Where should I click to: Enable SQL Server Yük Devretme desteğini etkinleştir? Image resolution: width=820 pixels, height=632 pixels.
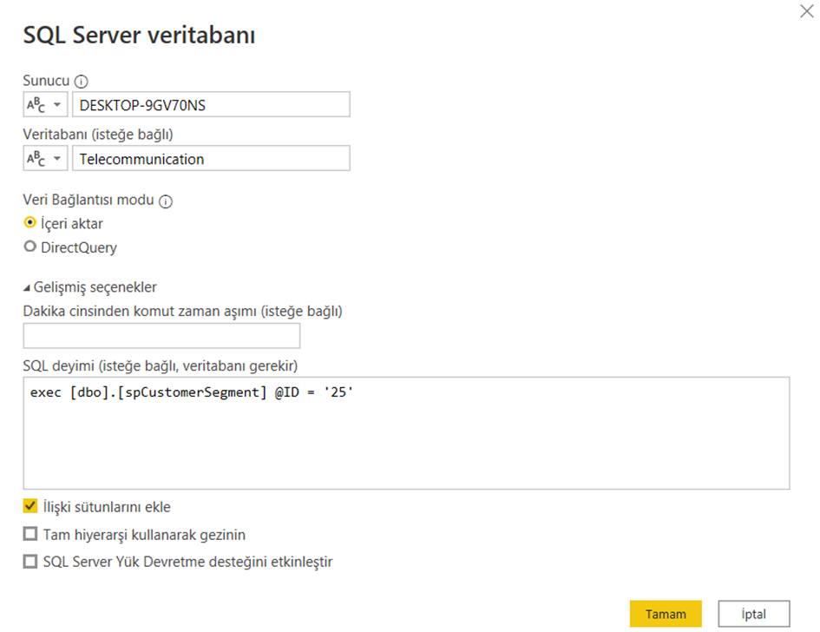point(30,563)
